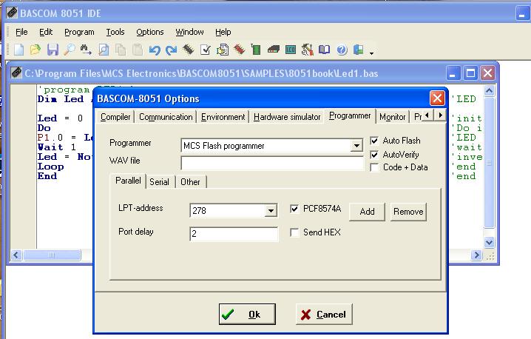Image resolution: width=531 pixels, height=339 pixels.
Task: Open the Help menu
Action: coord(223,32)
